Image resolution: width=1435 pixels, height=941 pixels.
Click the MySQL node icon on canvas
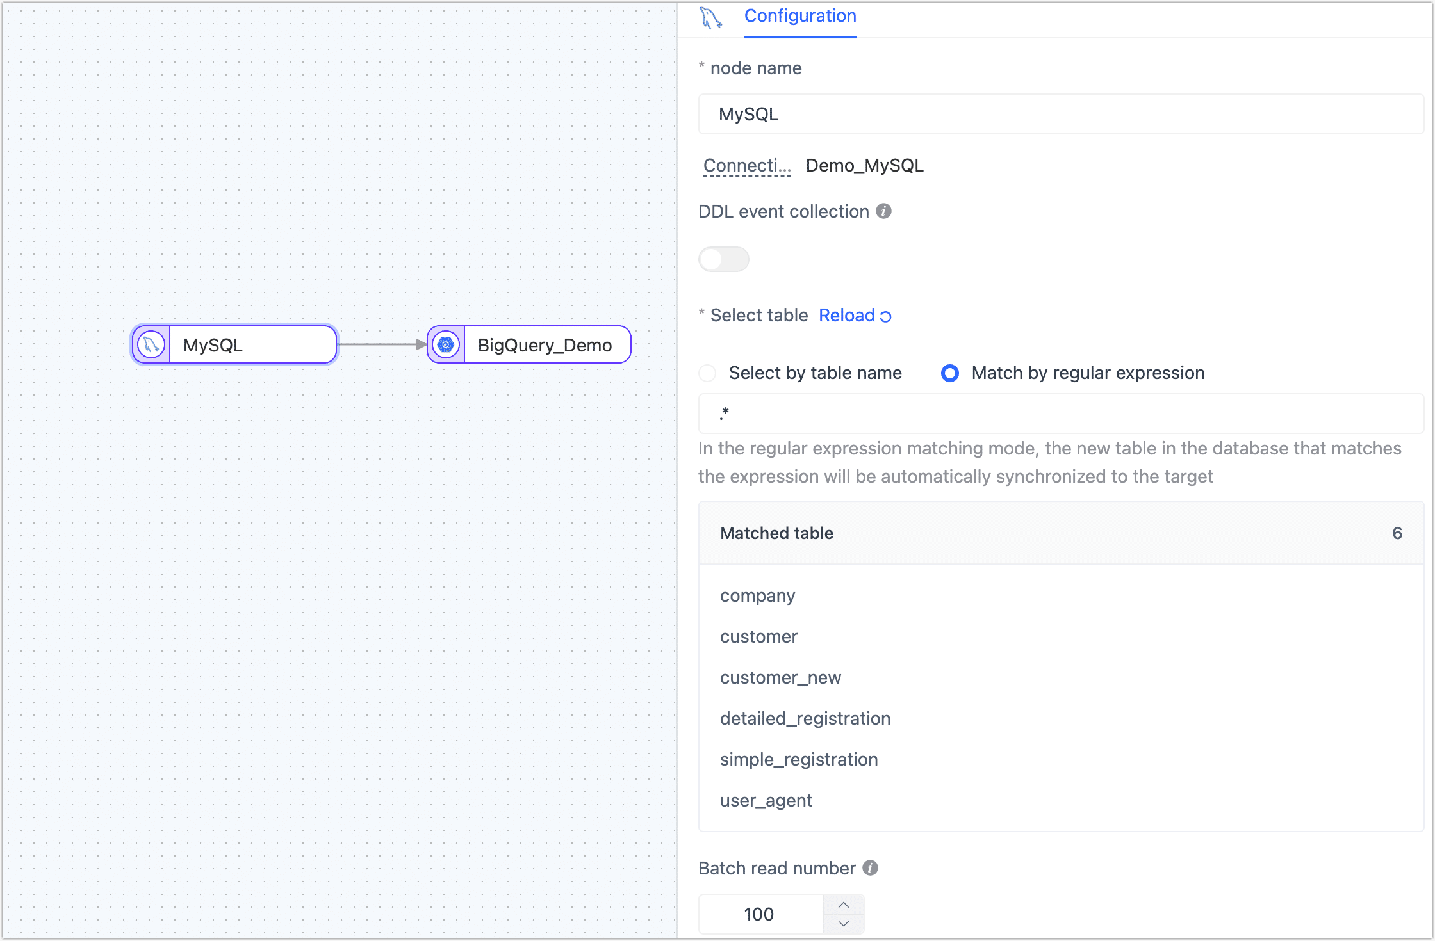[151, 345]
